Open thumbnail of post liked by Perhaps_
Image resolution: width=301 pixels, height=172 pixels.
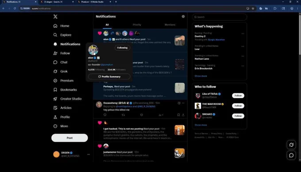[180, 88]
